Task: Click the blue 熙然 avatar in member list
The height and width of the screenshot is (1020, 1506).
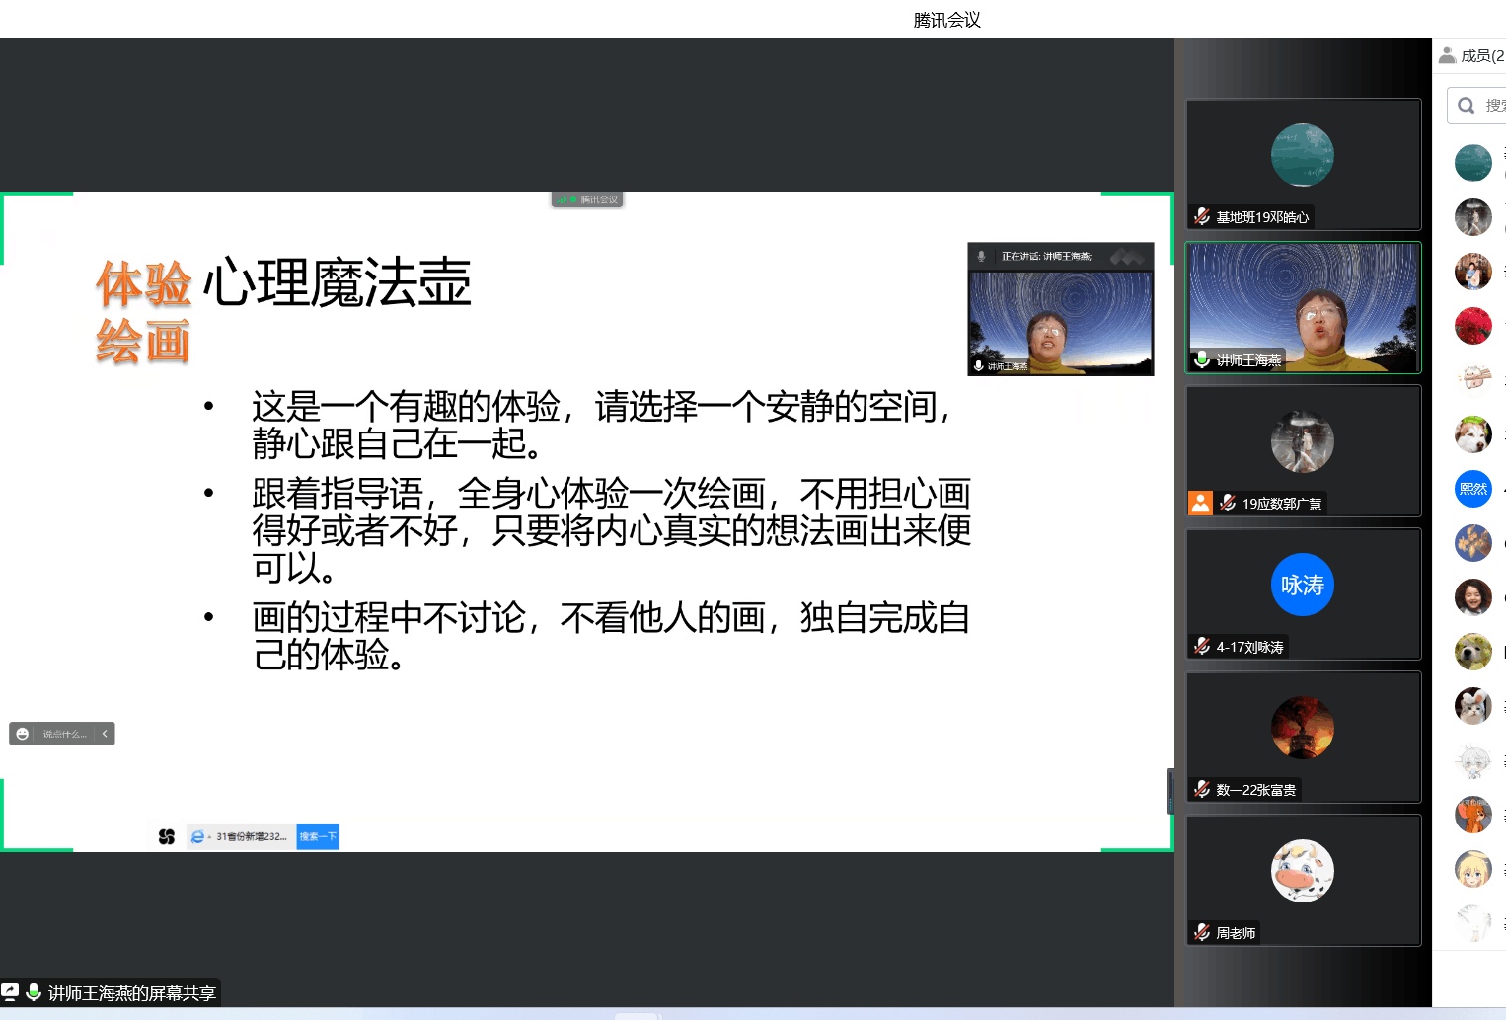Action: (1472, 489)
